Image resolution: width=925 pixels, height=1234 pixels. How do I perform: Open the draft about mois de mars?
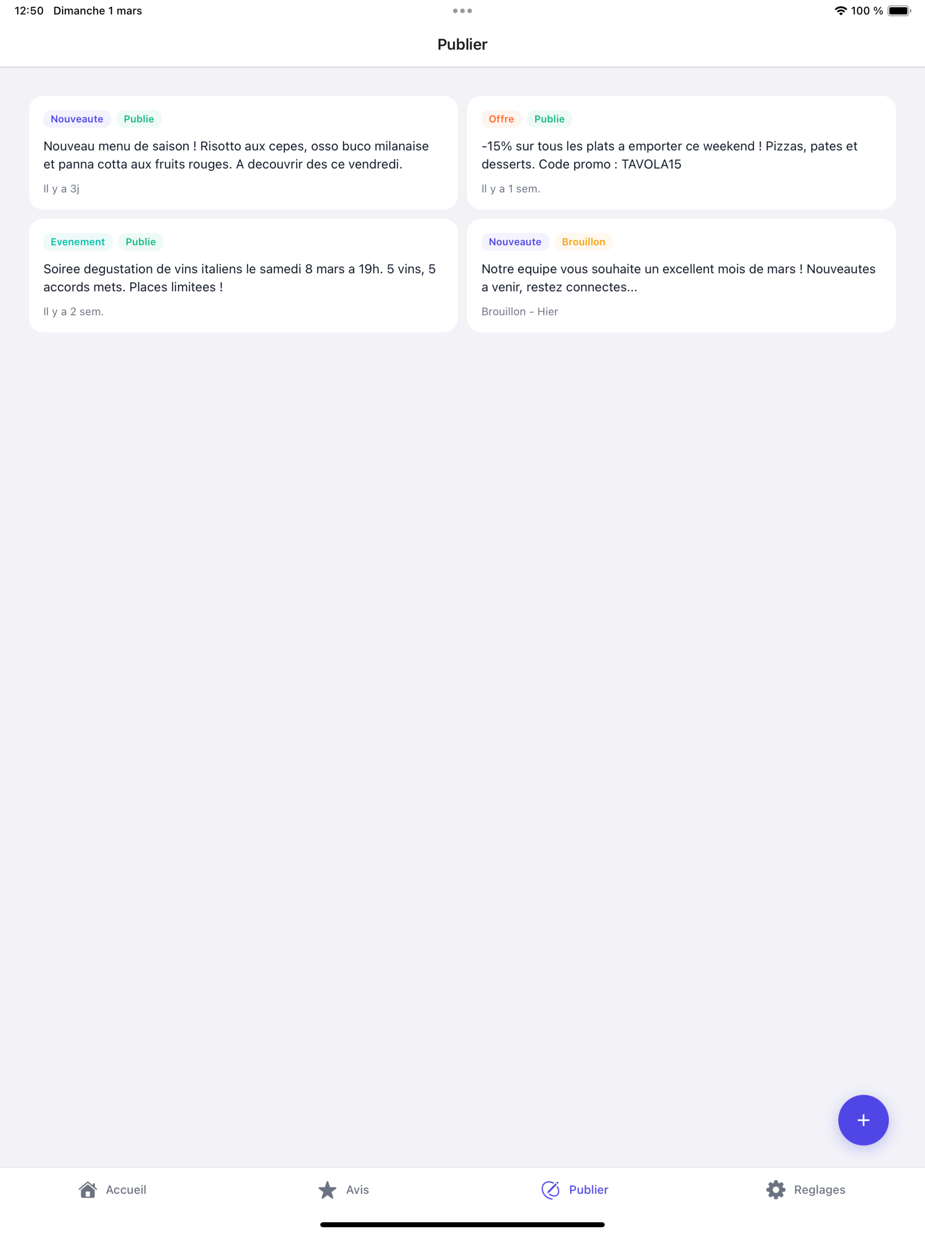[x=681, y=276]
